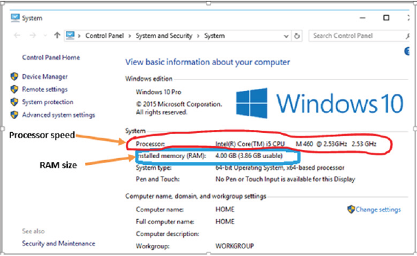Click the shield icon beside Remote settings

click(x=14, y=89)
